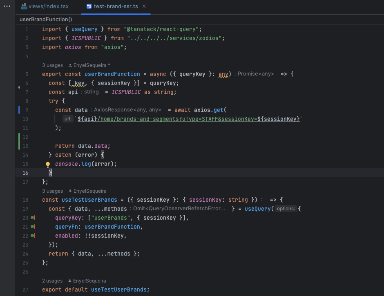Click userBrandFunction reference on line 21
This screenshot has height=296, width=384.
tap(112, 227)
